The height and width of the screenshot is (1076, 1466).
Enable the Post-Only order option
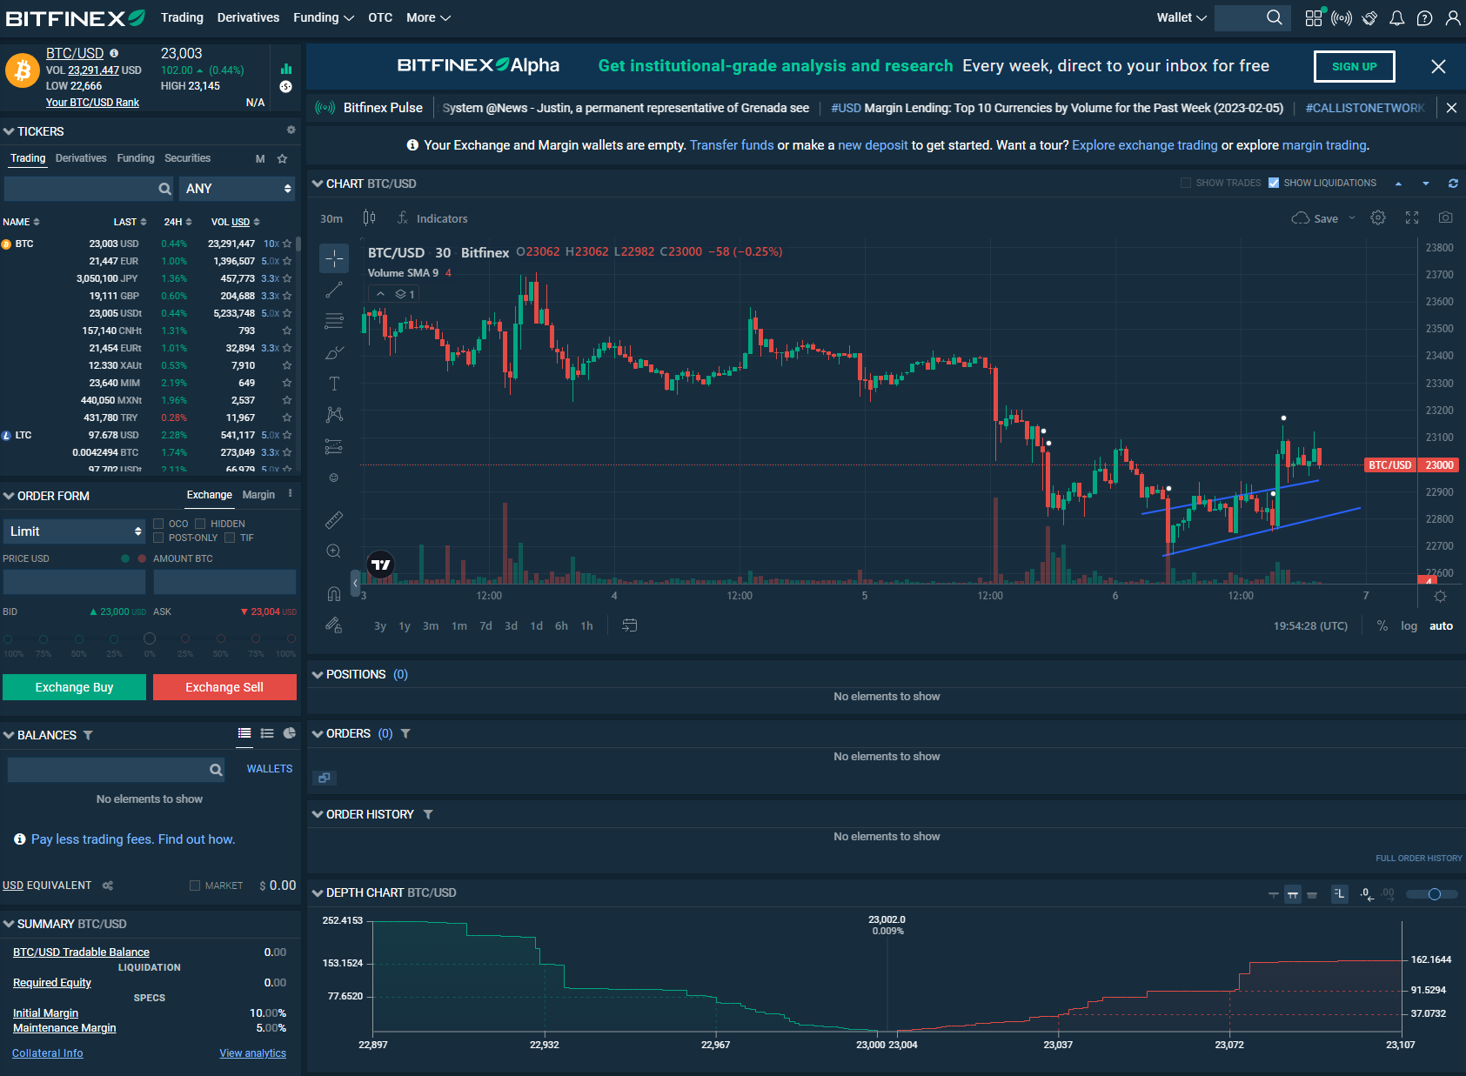[158, 538]
